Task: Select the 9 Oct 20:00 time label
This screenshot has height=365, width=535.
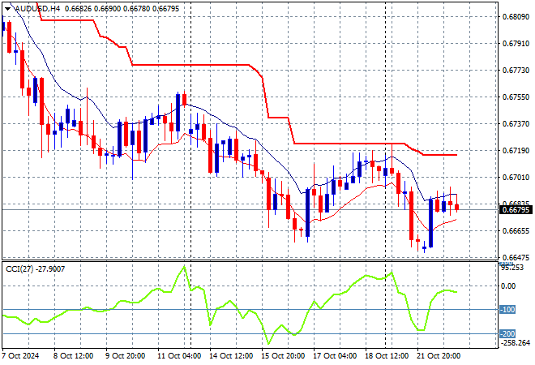Action: point(125,356)
